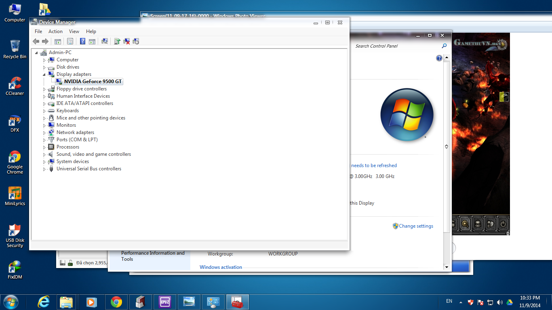Select the FixIDM desktop shortcut
The height and width of the screenshot is (310, 552).
pos(15,270)
